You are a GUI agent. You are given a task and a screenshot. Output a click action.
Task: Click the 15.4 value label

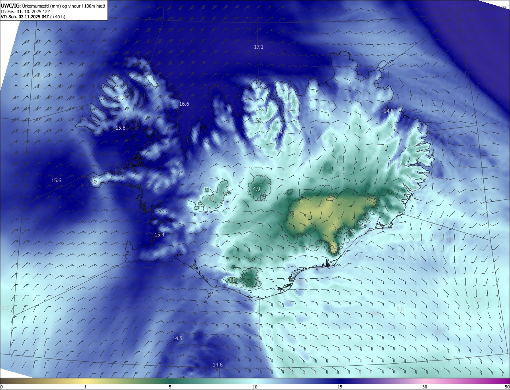coord(159,235)
